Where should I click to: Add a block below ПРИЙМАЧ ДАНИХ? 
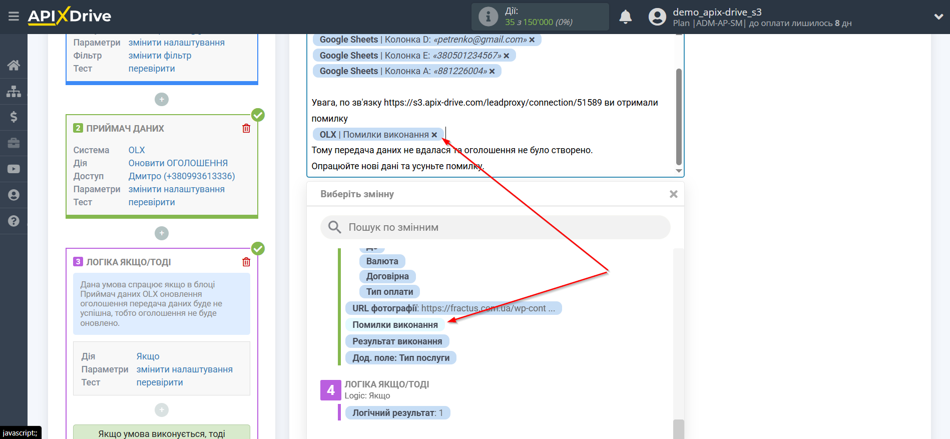click(162, 233)
